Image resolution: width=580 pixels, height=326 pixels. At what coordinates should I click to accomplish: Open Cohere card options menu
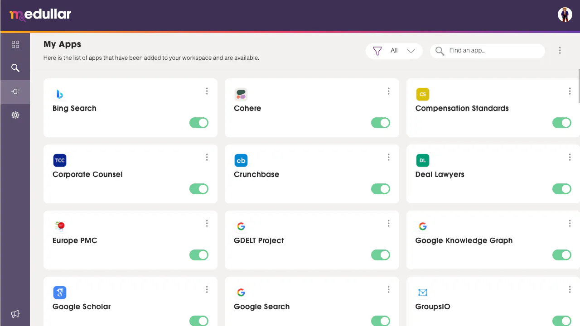(389, 91)
